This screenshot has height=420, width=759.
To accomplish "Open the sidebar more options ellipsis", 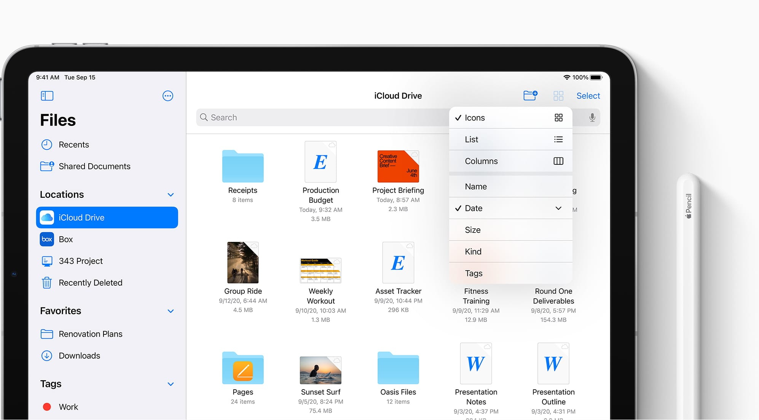I will pos(167,95).
